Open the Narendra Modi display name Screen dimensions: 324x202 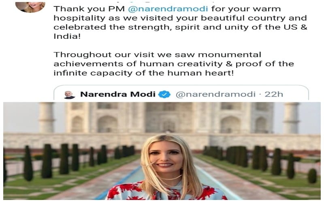point(118,94)
